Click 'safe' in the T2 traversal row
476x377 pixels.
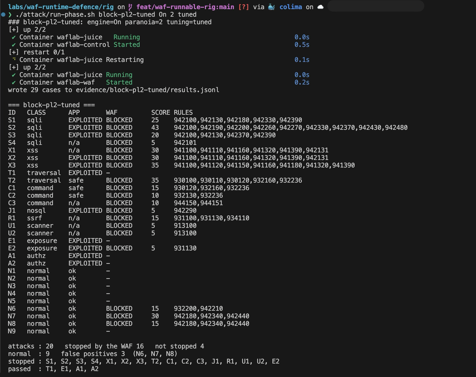[76, 180]
